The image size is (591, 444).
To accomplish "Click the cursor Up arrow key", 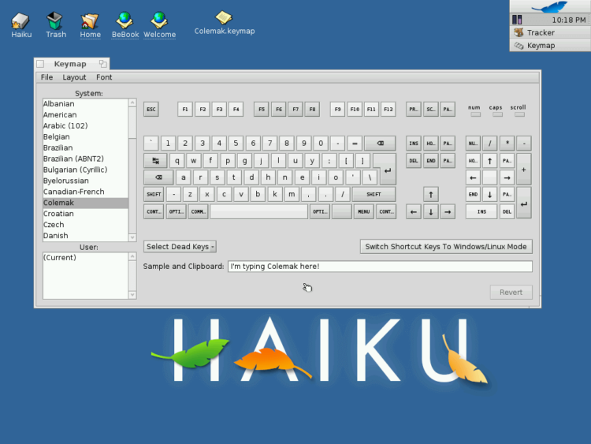I will pyautogui.click(x=430, y=195).
